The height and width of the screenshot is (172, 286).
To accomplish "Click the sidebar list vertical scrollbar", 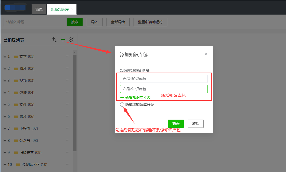I will [75, 102].
